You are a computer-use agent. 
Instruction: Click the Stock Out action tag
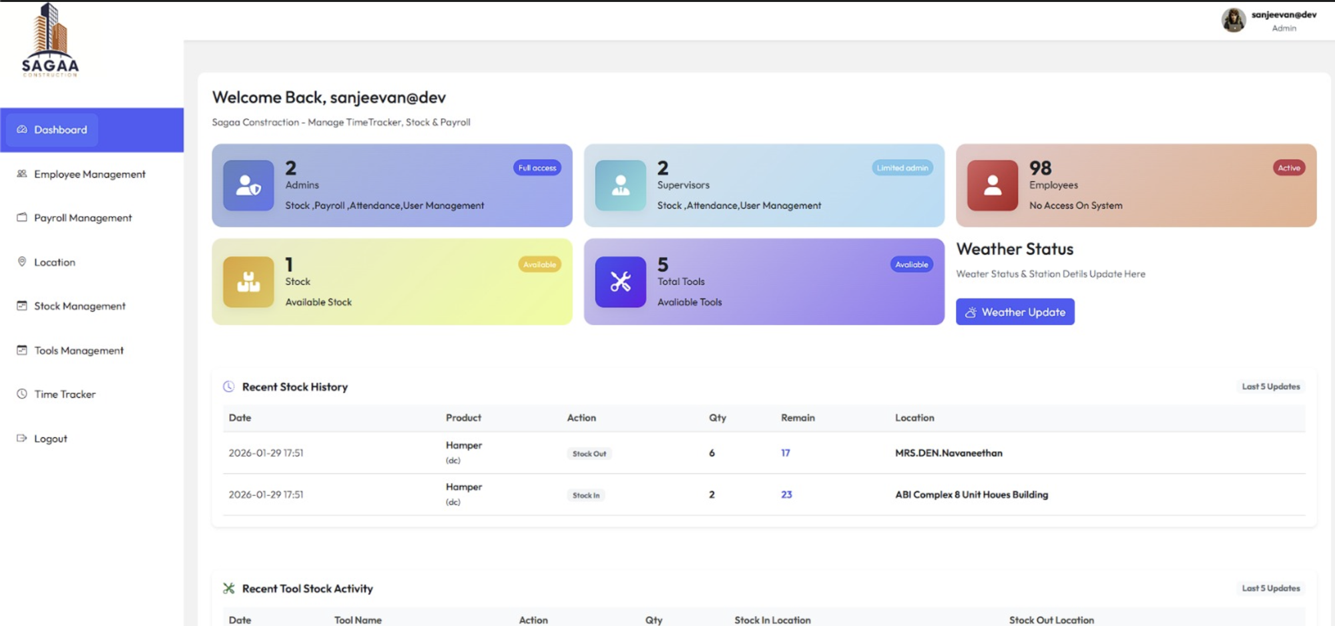point(589,454)
